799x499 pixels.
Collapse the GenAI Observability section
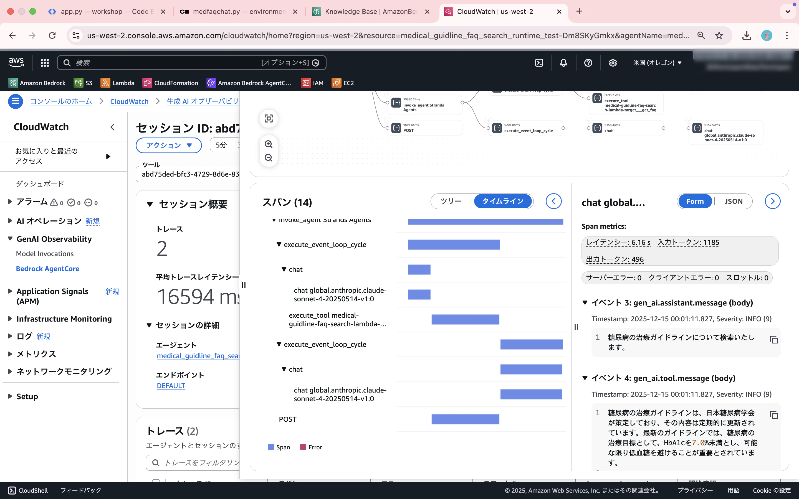click(x=10, y=238)
